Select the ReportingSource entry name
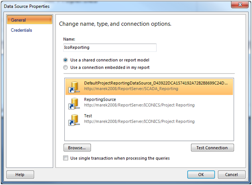 point(100,99)
